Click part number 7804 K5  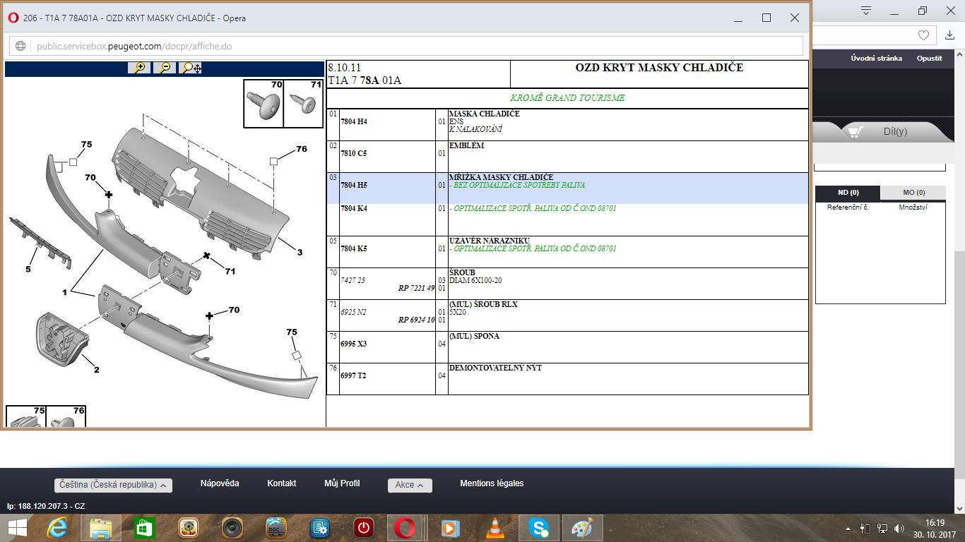(x=354, y=248)
